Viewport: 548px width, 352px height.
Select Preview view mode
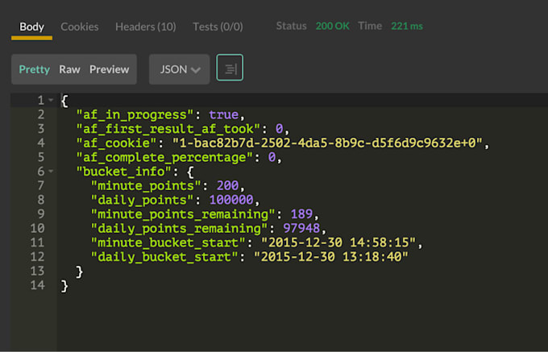(x=109, y=69)
